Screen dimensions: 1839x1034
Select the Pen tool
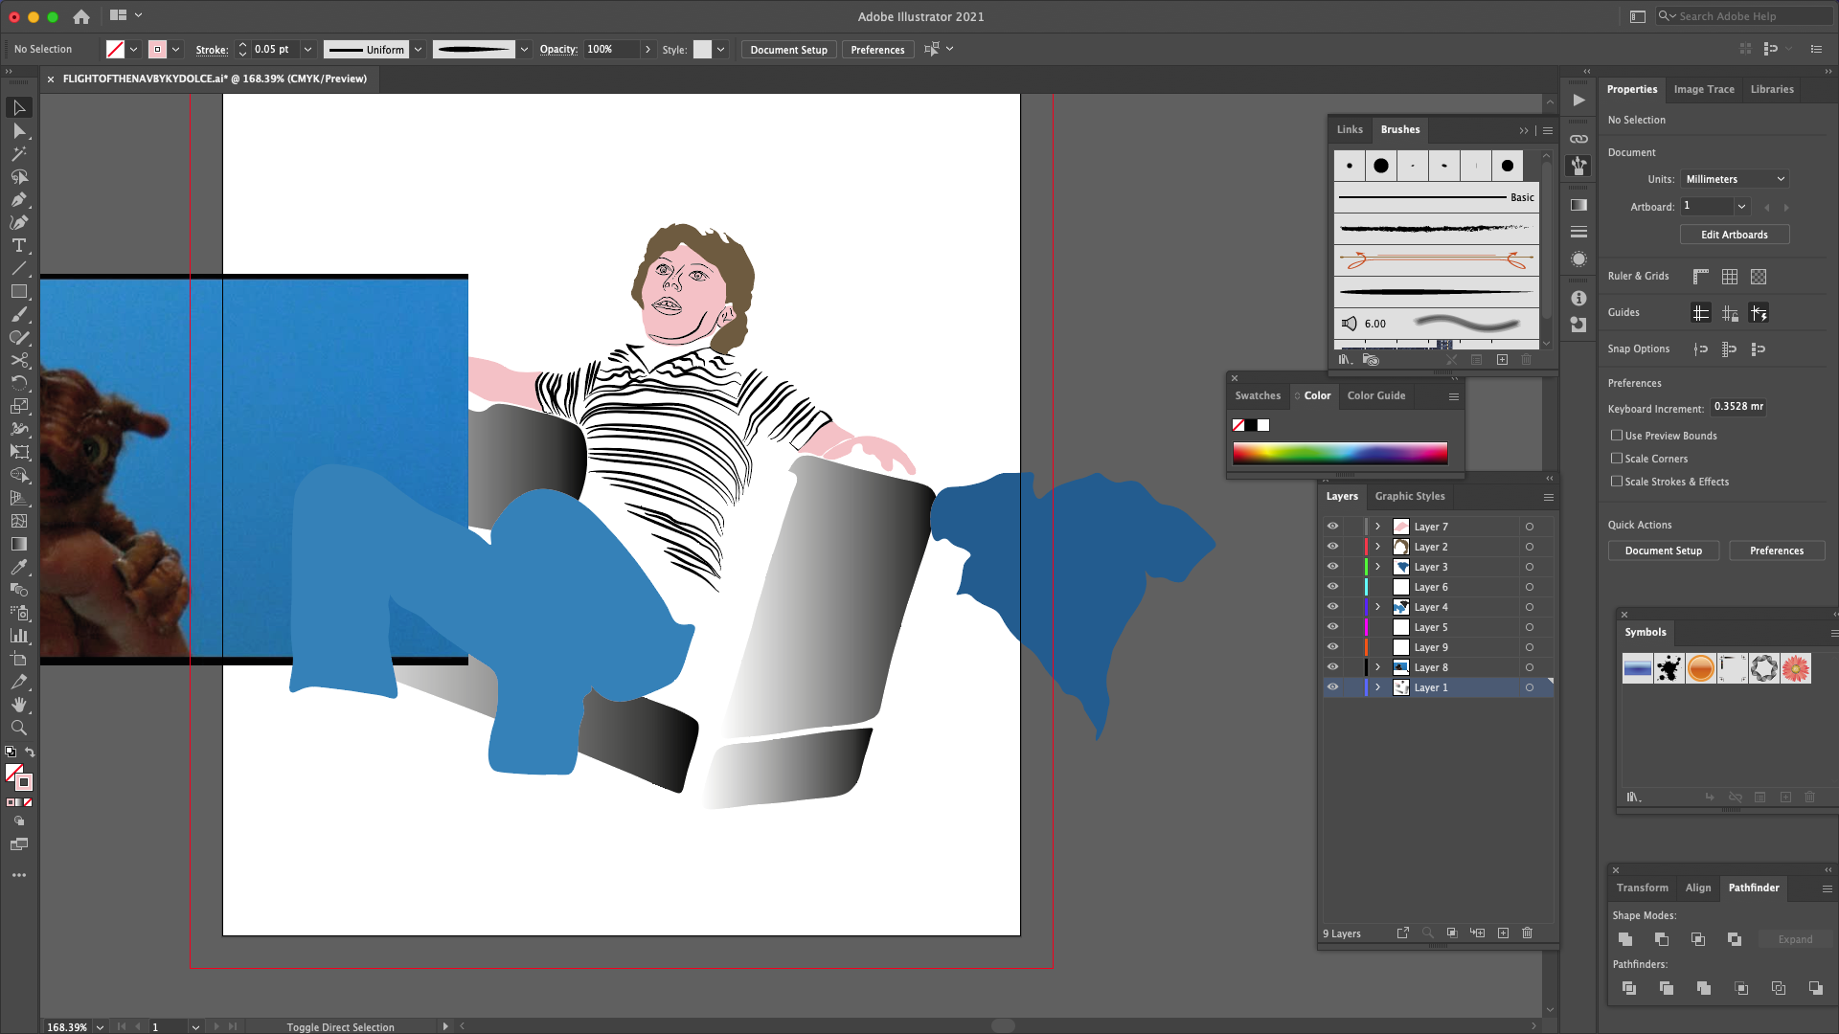coord(18,199)
